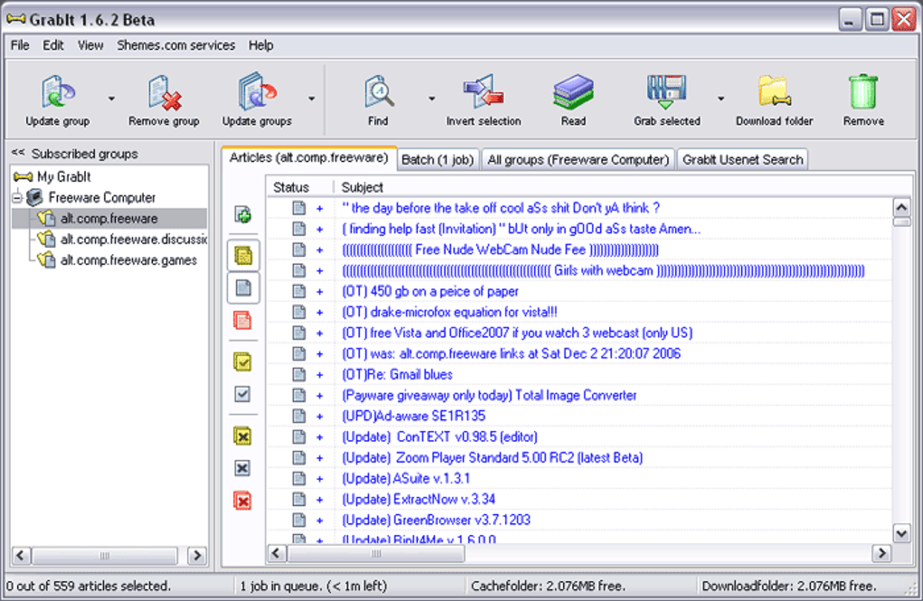Click document icon of ConTEXT v0.98.5 row

click(299, 437)
